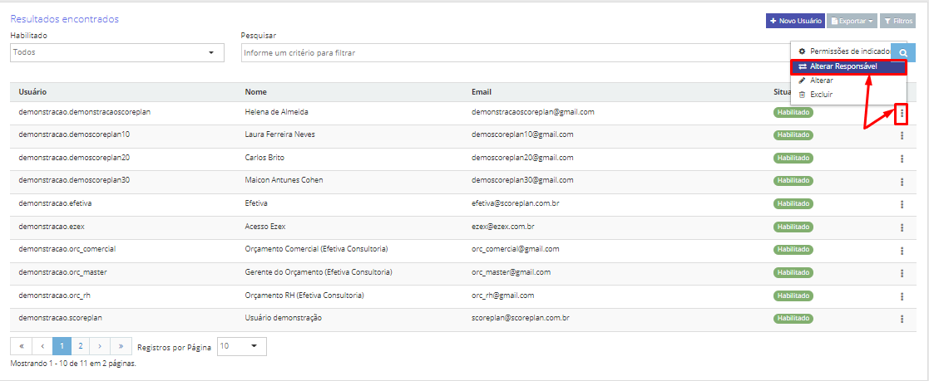
Task: Click name Gerente do Orçamento (Efetiva Consultoria)
Action: click(x=319, y=272)
